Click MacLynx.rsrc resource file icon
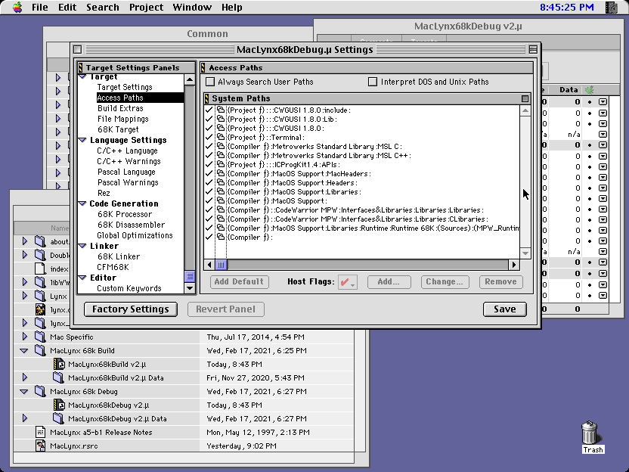Viewport: 629px width, 472px height. (41, 446)
